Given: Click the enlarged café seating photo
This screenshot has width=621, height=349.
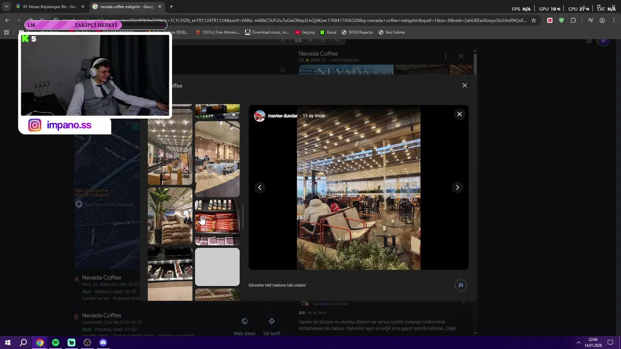Looking at the screenshot, I should pyautogui.click(x=359, y=188).
